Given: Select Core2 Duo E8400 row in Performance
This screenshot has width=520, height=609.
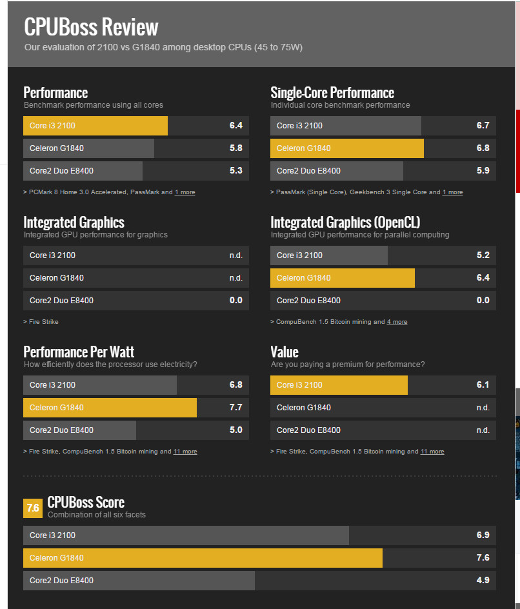Looking at the screenshot, I should pyautogui.click(x=83, y=171).
